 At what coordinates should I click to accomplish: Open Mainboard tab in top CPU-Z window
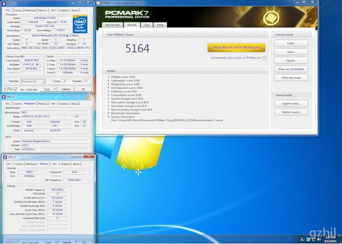30,10
